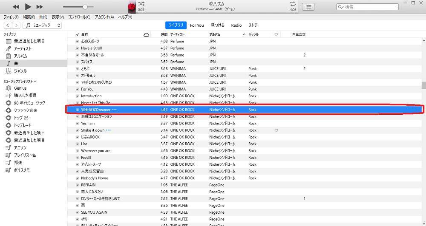Viewport: 426px width, 226px height.
Task: Switch to the For You tab
Action: click(x=197, y=25)
